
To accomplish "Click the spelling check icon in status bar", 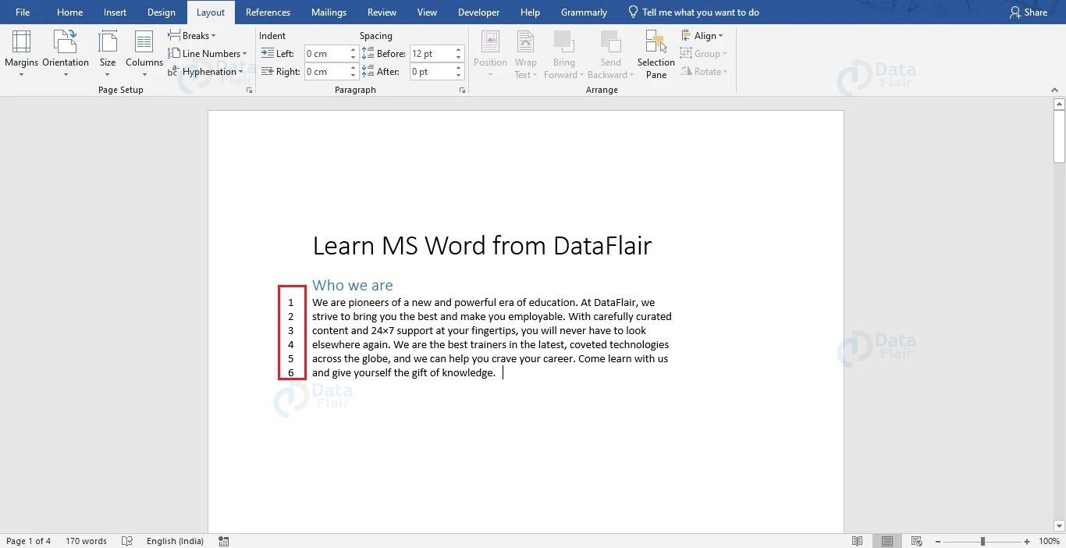I will [x=126, y=540].
